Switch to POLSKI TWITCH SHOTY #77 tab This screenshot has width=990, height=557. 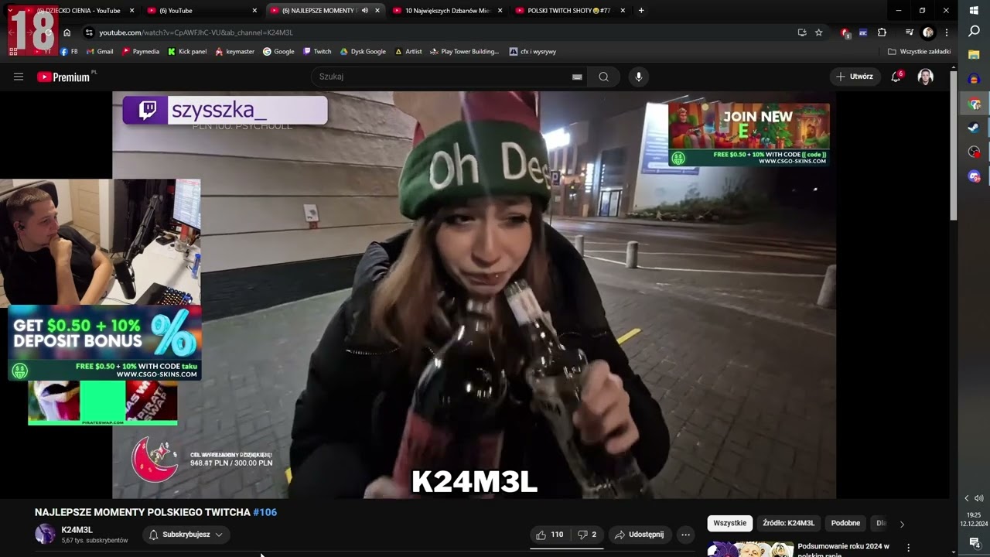(x=569, y=11)
